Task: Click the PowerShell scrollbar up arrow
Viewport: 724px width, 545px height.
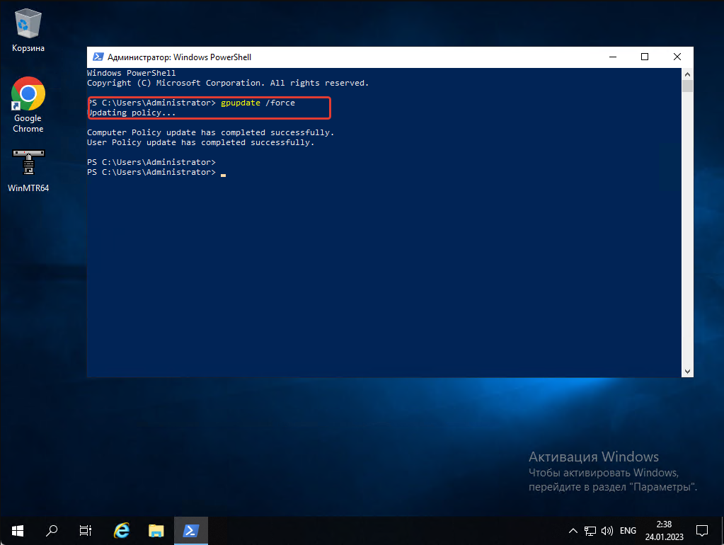Action: click(687, 74)
